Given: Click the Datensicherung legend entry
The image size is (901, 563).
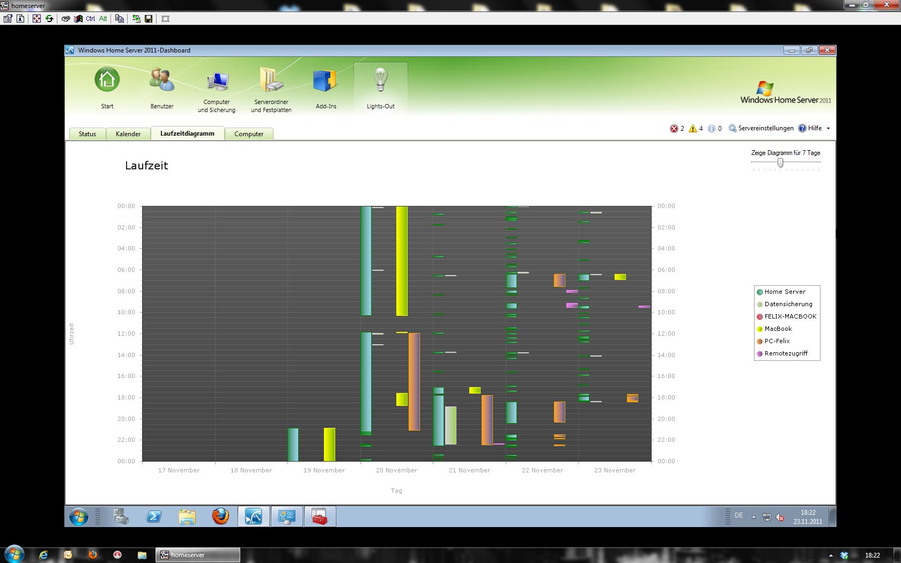Looking at the screenshot, I should (x=784, y=304).
